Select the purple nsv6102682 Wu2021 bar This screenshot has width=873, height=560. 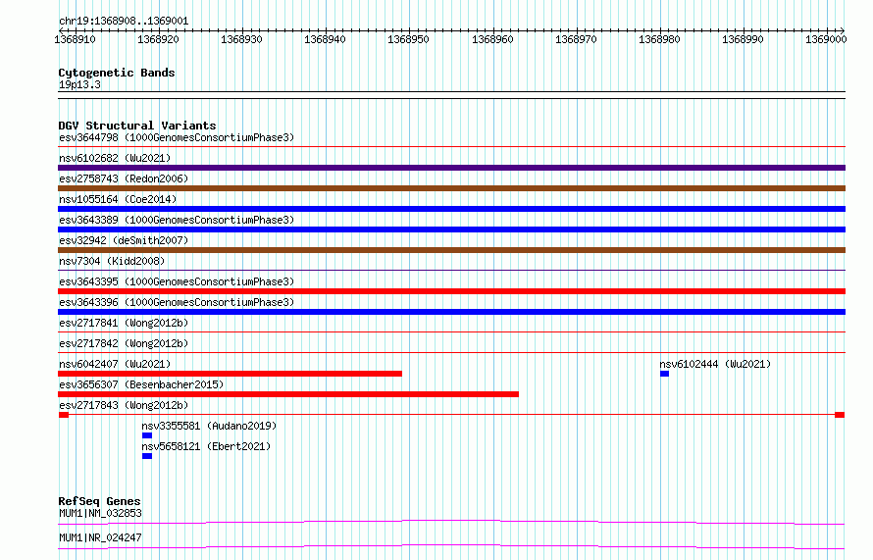tap(451, 168)
